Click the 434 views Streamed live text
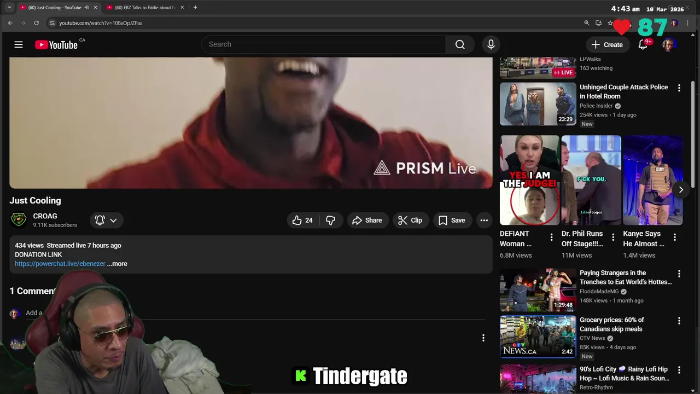Image resolution: width=700 pixels, height=394 pixels. coord(68,246)
